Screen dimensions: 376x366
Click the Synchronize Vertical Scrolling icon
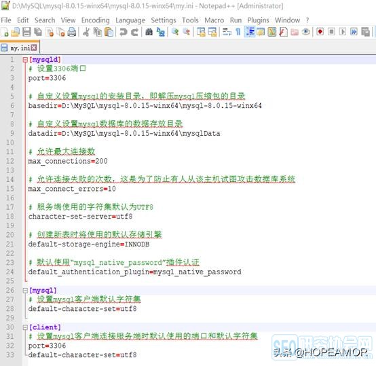[x=201, y=32]
